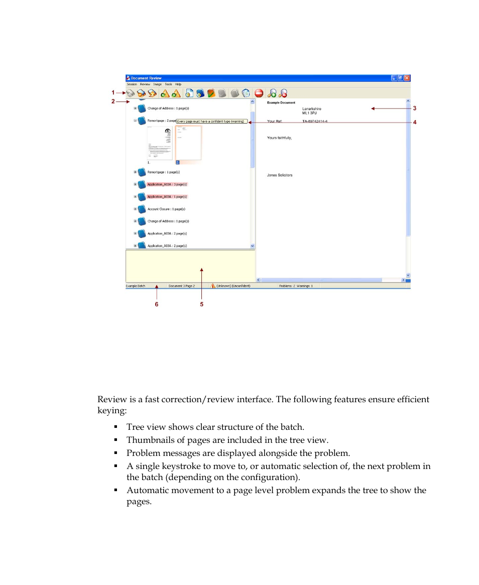The image size is (479, 585).
Task: Click book icon beside Application_A03A : 1 page(s)
Action: pos(142,197)
